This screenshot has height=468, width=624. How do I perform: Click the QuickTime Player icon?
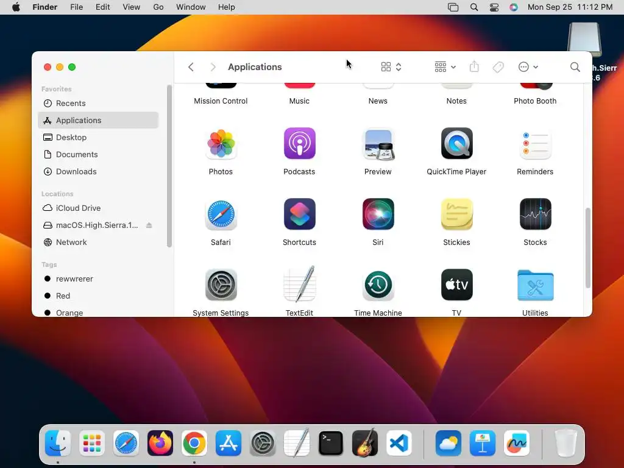456,144
